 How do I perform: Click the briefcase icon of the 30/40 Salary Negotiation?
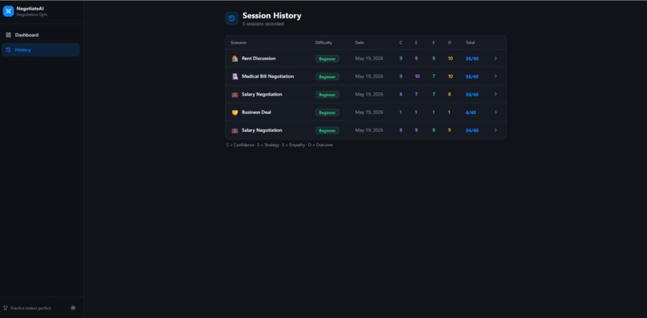pyautogui.click(x=234, y=95)
